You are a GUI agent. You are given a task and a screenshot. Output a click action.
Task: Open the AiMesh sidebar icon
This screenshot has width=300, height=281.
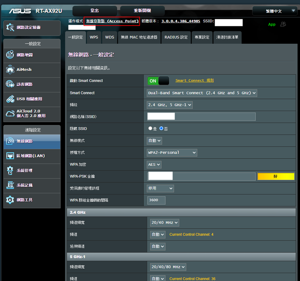10,70
